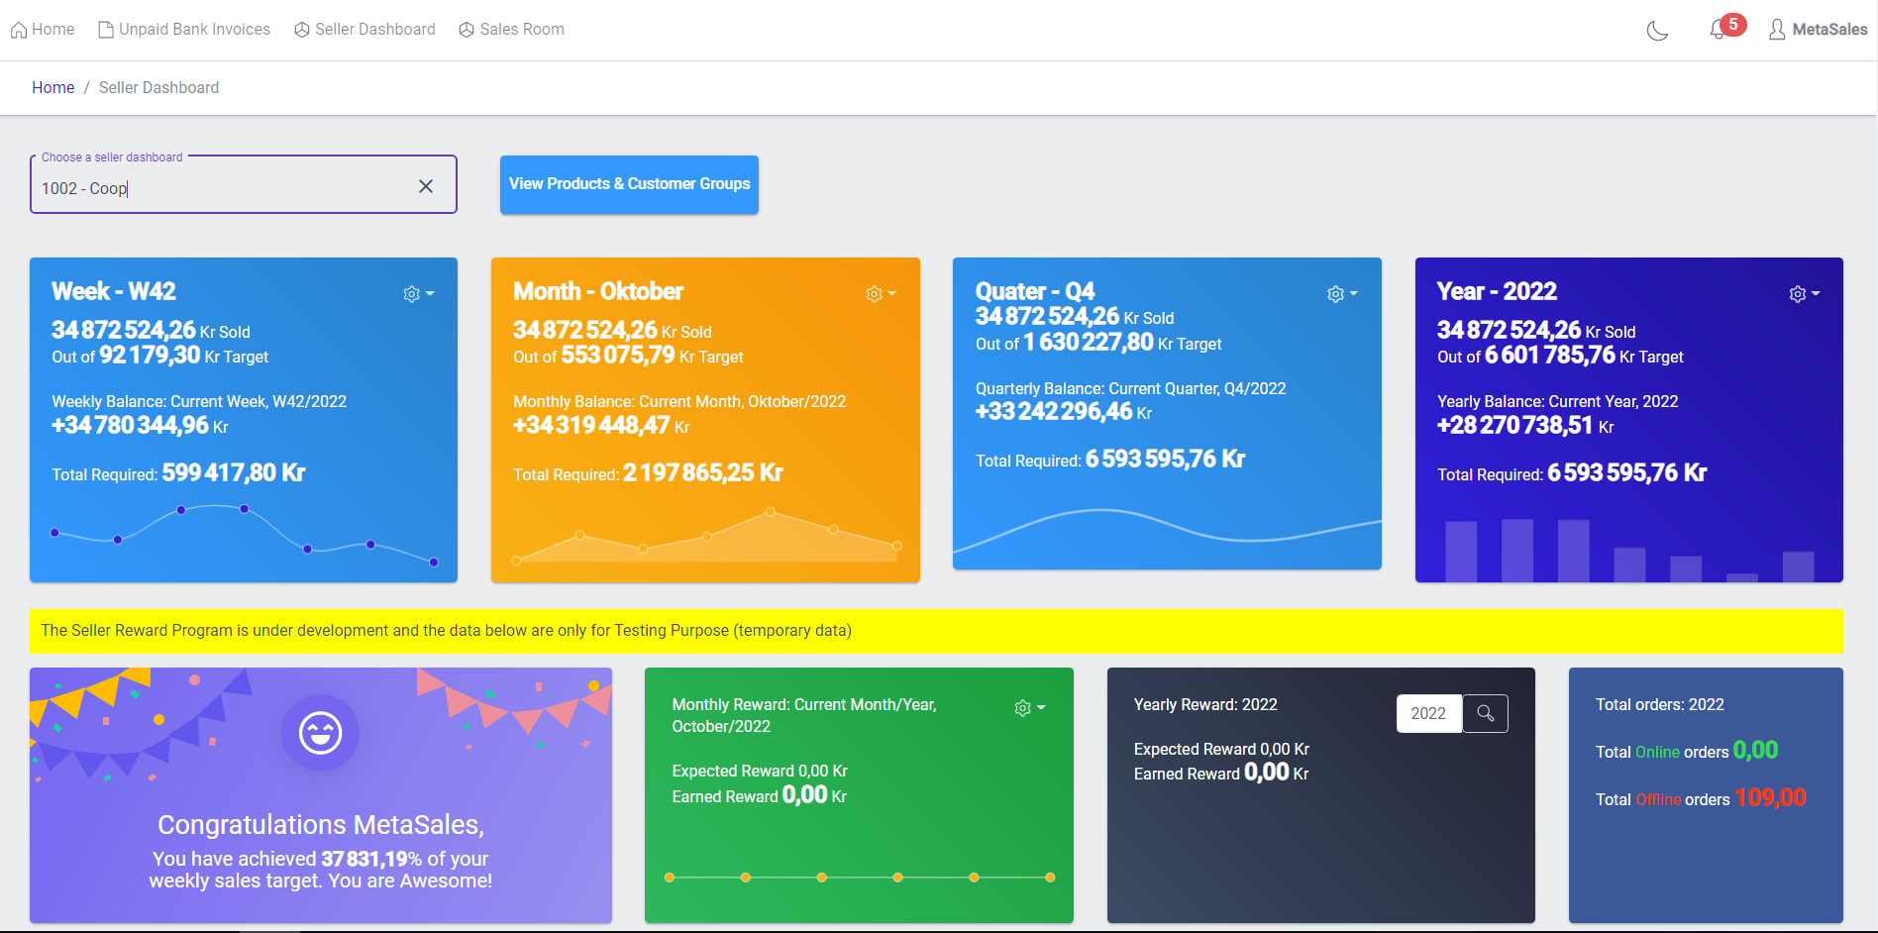Viewport: 1878px width, 933px height.
Task: Open Unpaid Bank Invoices page
Action: click(x=184, y=30)
